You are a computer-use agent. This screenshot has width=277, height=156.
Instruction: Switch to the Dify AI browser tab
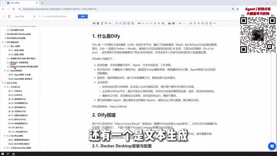(x=22, y=3)
